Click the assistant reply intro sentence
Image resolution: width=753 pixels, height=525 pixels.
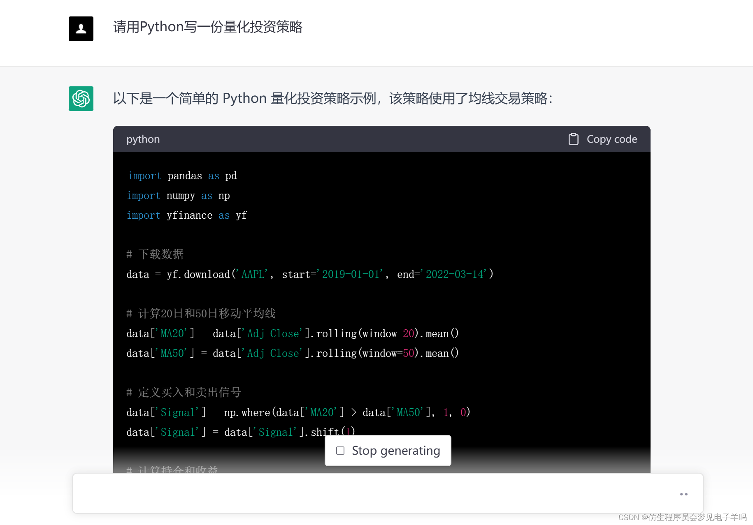coord(333,99)
